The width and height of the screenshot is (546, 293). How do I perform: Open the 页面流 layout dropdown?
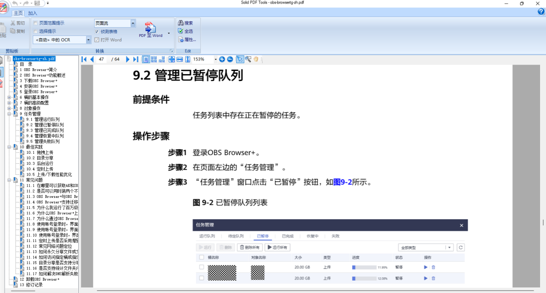133,23
